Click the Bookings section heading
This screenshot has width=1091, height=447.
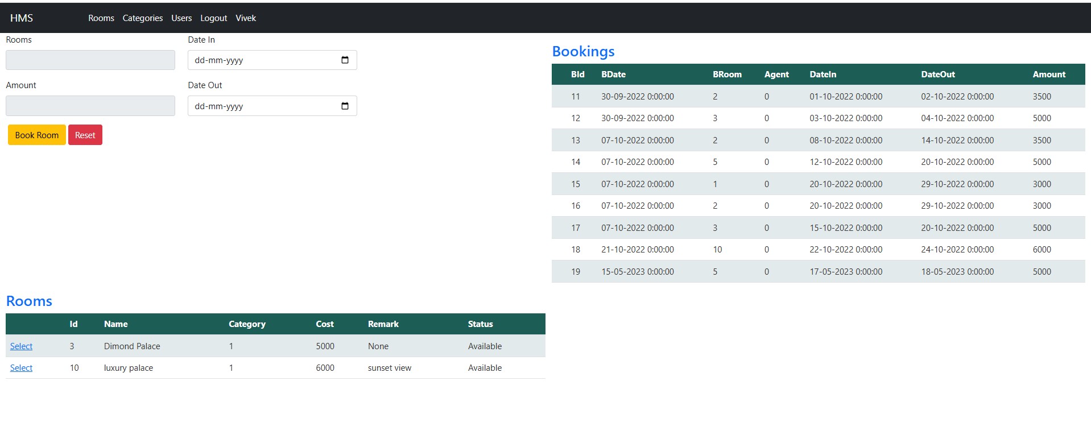583,51
